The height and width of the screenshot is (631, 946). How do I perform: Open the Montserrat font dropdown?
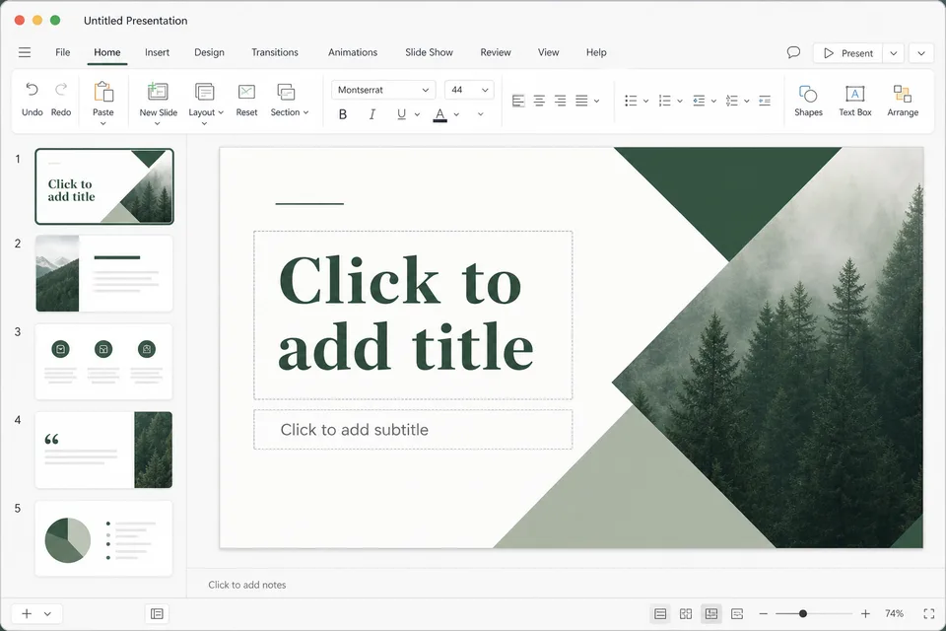pyautogui.click(x=383, y=90)
